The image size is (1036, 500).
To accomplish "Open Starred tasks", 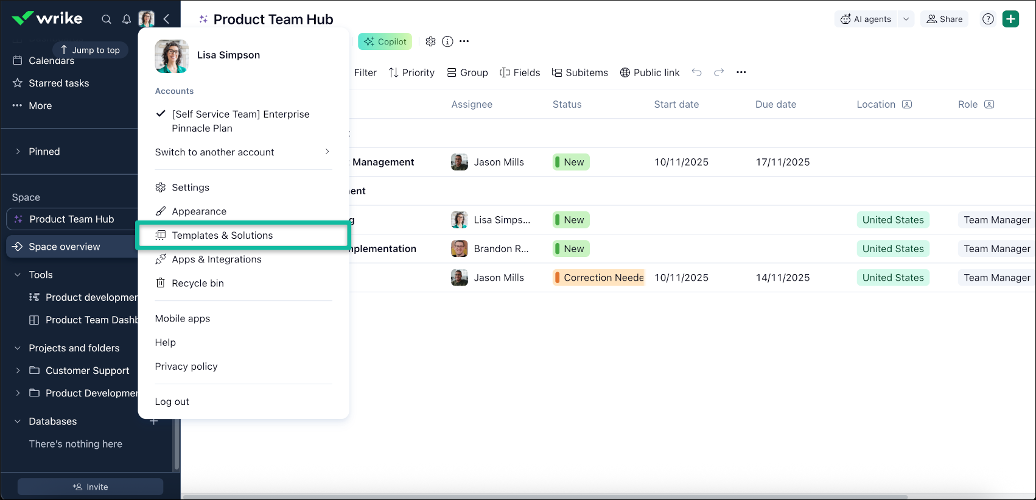I will click(58, 83).
